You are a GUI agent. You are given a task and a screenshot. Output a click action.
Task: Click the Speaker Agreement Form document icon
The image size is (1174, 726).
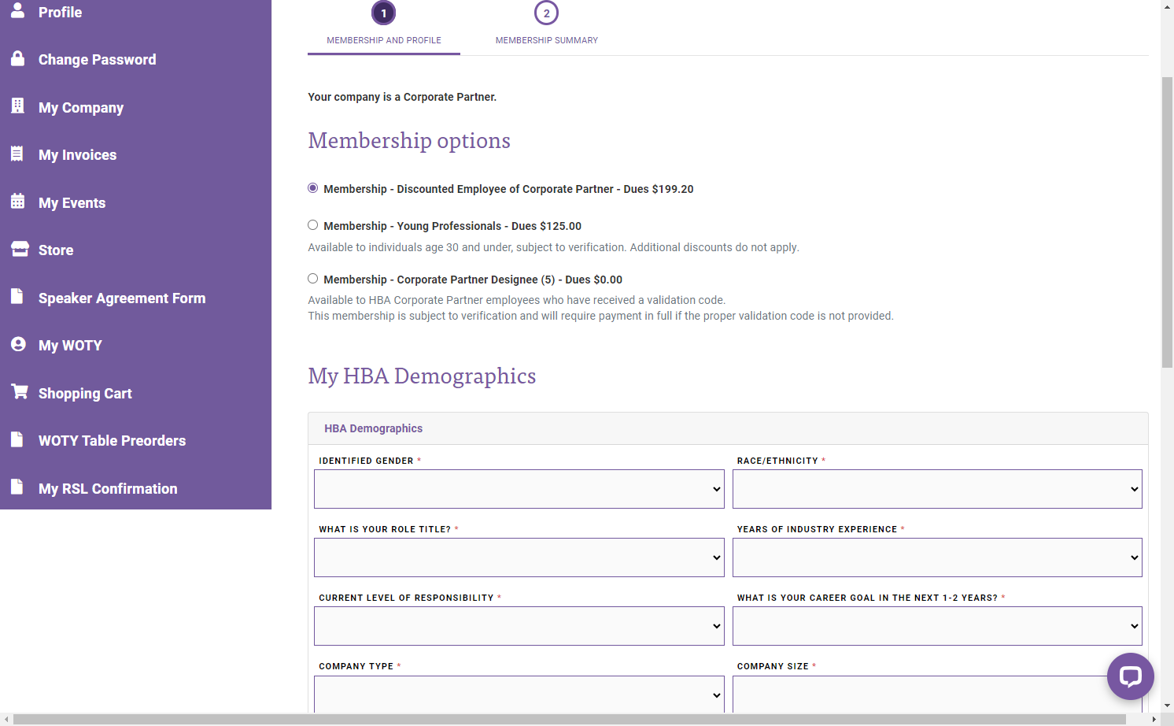[x=17, y=296]
